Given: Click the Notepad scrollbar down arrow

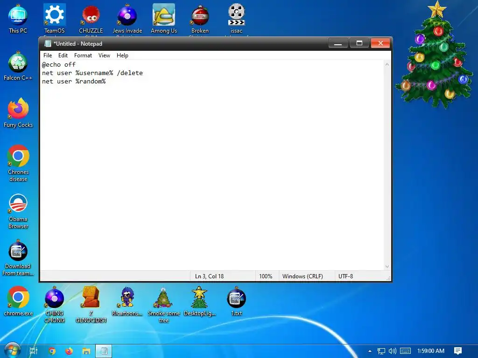Looking at the screenshot, I should tap(387, 266).
